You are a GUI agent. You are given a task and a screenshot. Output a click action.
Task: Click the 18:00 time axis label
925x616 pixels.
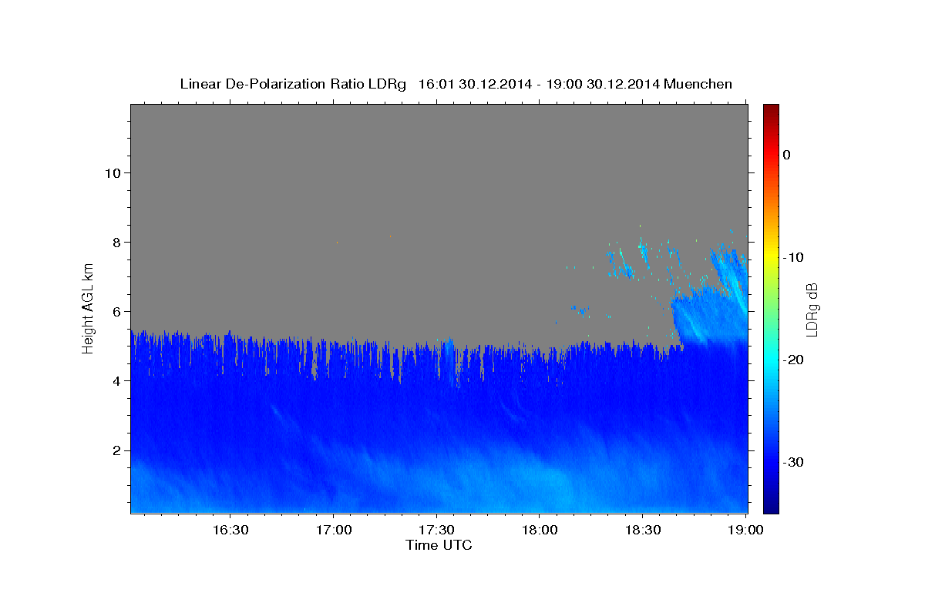pyautogui.click(x=539, y=530)
